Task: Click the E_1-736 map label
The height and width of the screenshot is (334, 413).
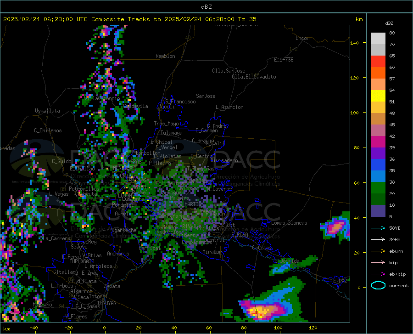Action: click(x=284, y=60)
